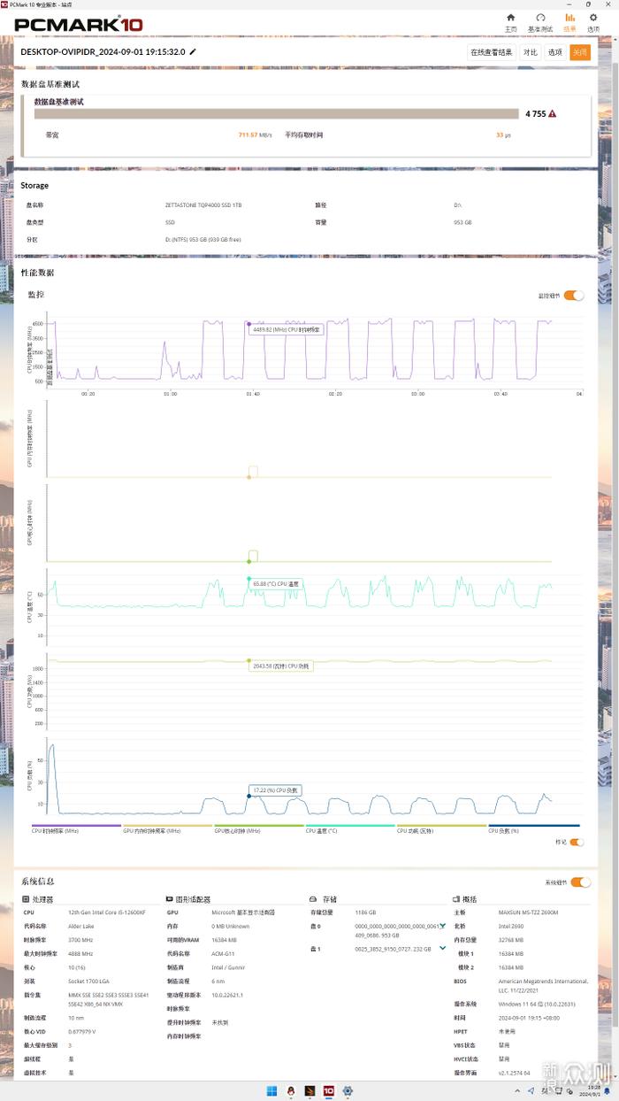Click the 4 755 benchmark score

click(535, 113)
